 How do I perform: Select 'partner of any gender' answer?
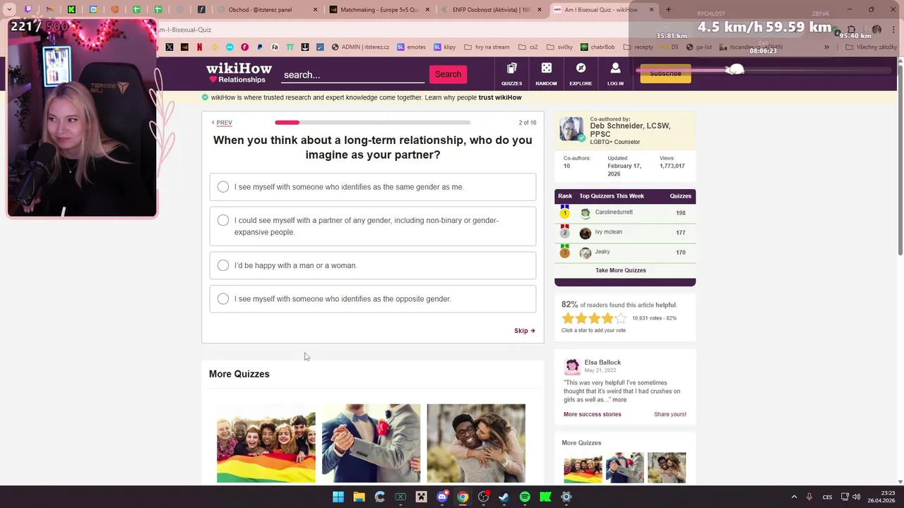373,226
